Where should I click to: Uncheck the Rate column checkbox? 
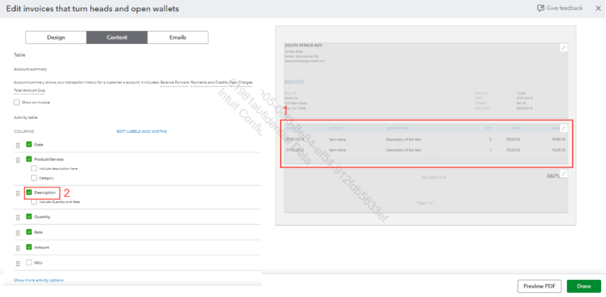[28, 232]
